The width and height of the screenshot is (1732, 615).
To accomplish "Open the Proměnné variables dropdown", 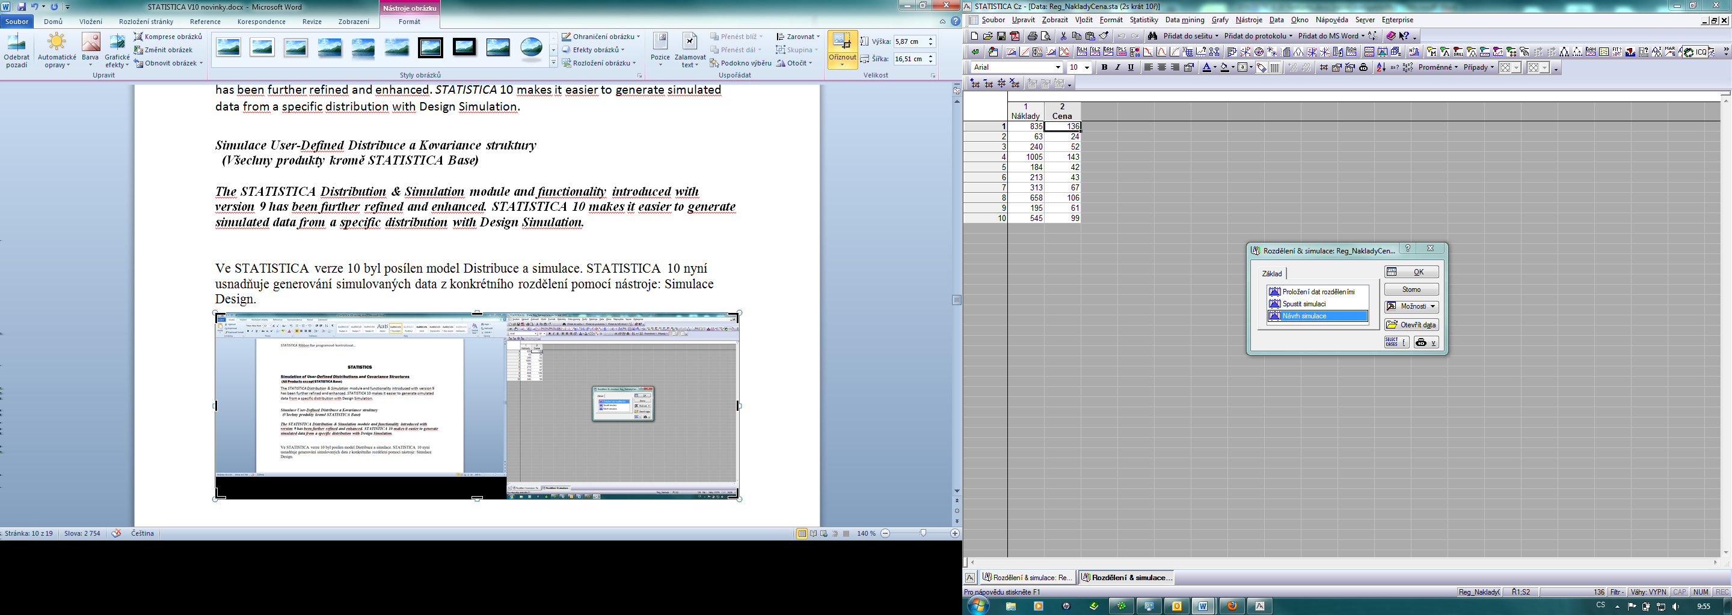I will pos(1438,67).
